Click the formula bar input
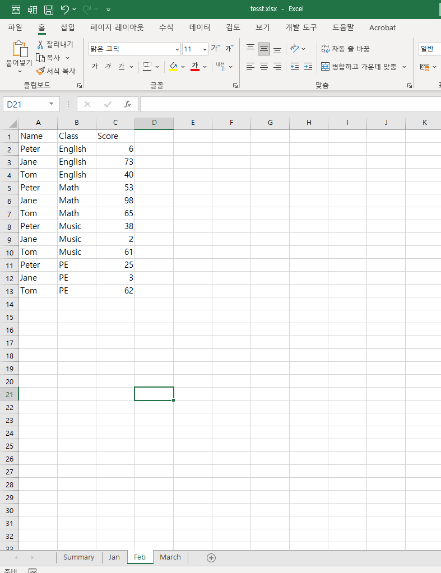This screenshot has height=573, width=441. (290, 105)
